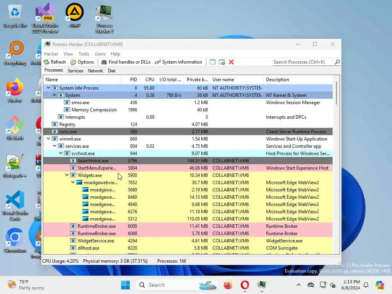Select the Memory Compression row
The height and width of the screenshot is (294, 392).
188,109
